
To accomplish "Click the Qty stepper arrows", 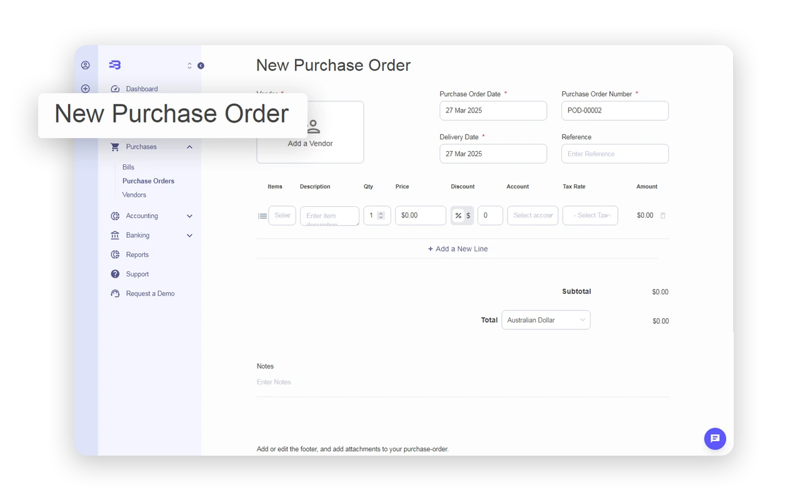I will pyautogui.click(x=381, y=216).
